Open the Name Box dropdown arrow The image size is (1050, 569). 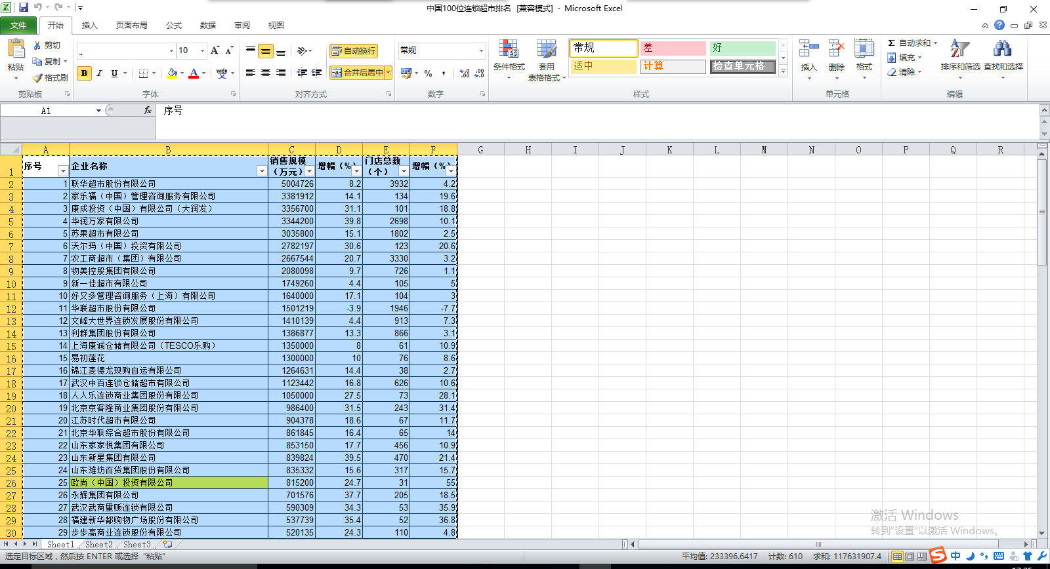pos(98,111)
